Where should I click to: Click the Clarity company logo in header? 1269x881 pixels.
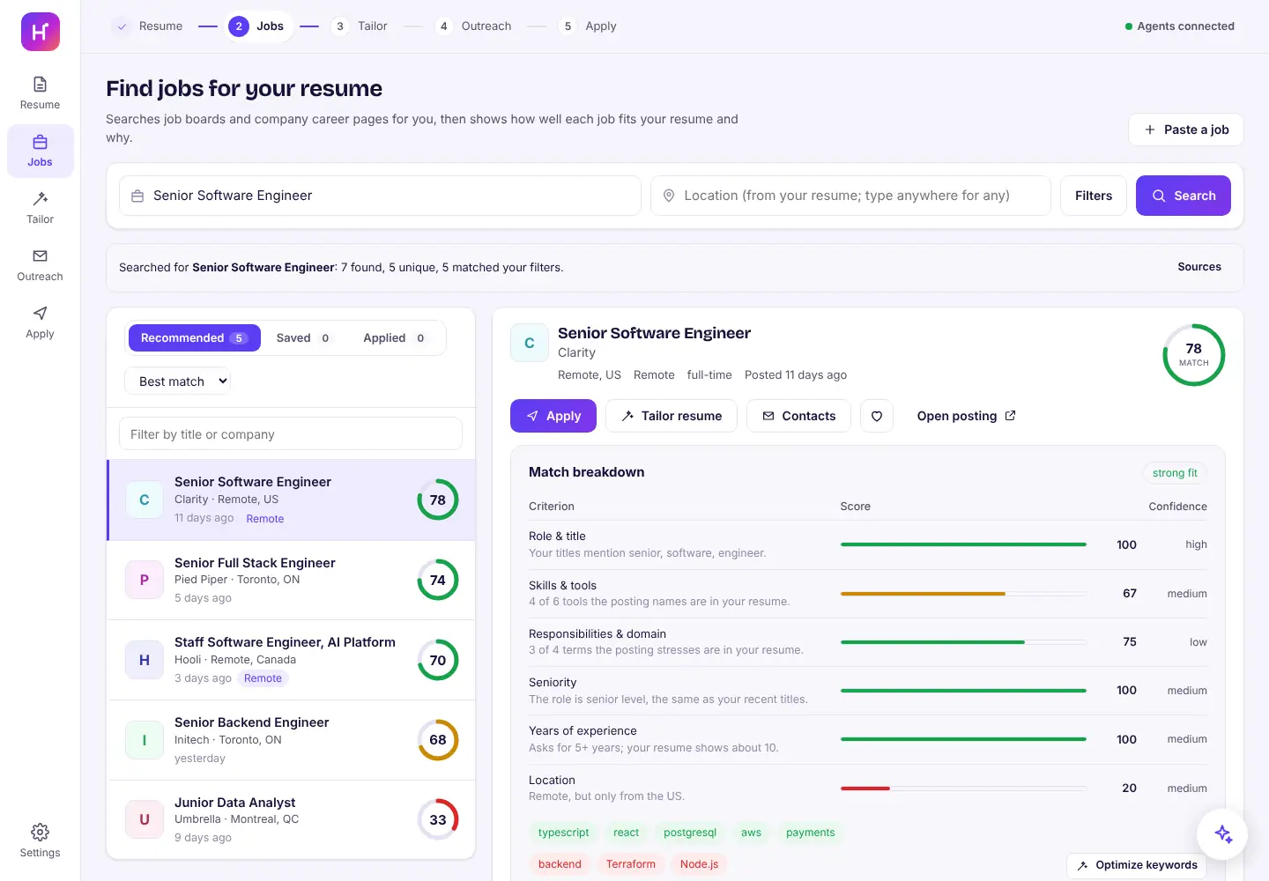click(530, 343)
